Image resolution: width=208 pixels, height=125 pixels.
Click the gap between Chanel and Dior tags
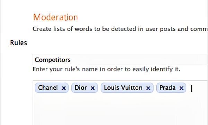tap(70, 88)
